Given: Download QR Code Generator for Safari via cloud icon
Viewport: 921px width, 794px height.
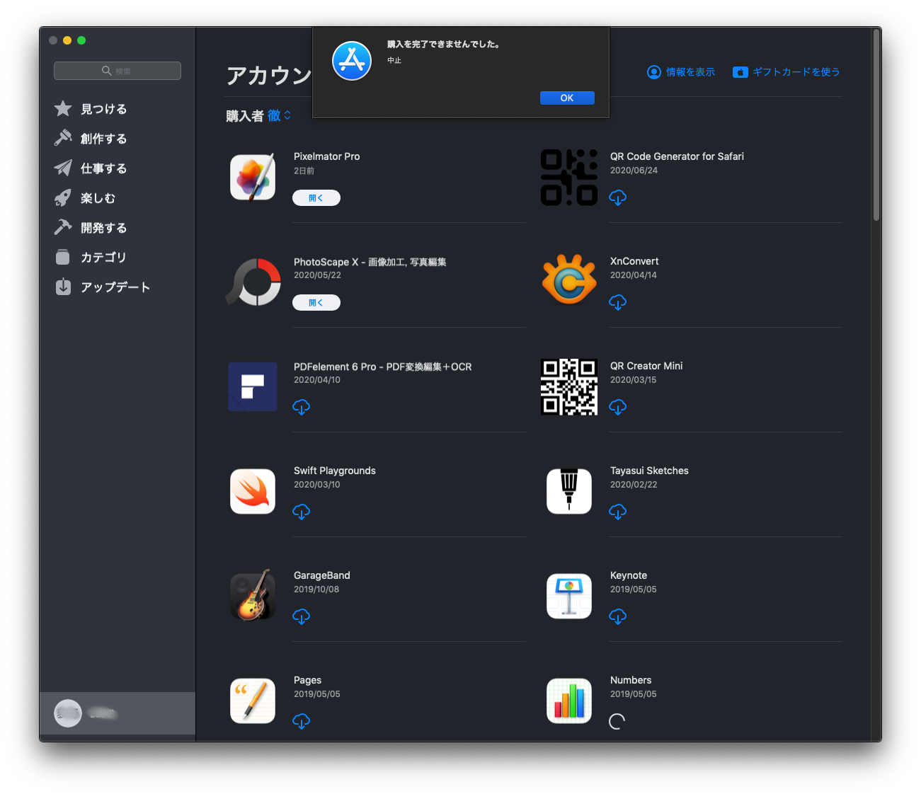Looking at the screenshot, I should click(618, 197).
